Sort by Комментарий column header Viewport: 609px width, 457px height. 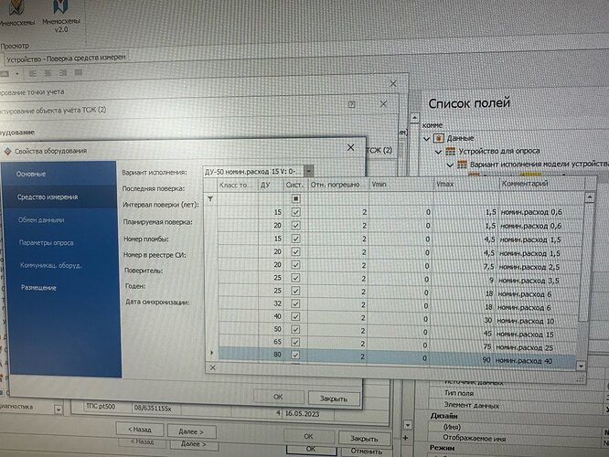point(541,184)
